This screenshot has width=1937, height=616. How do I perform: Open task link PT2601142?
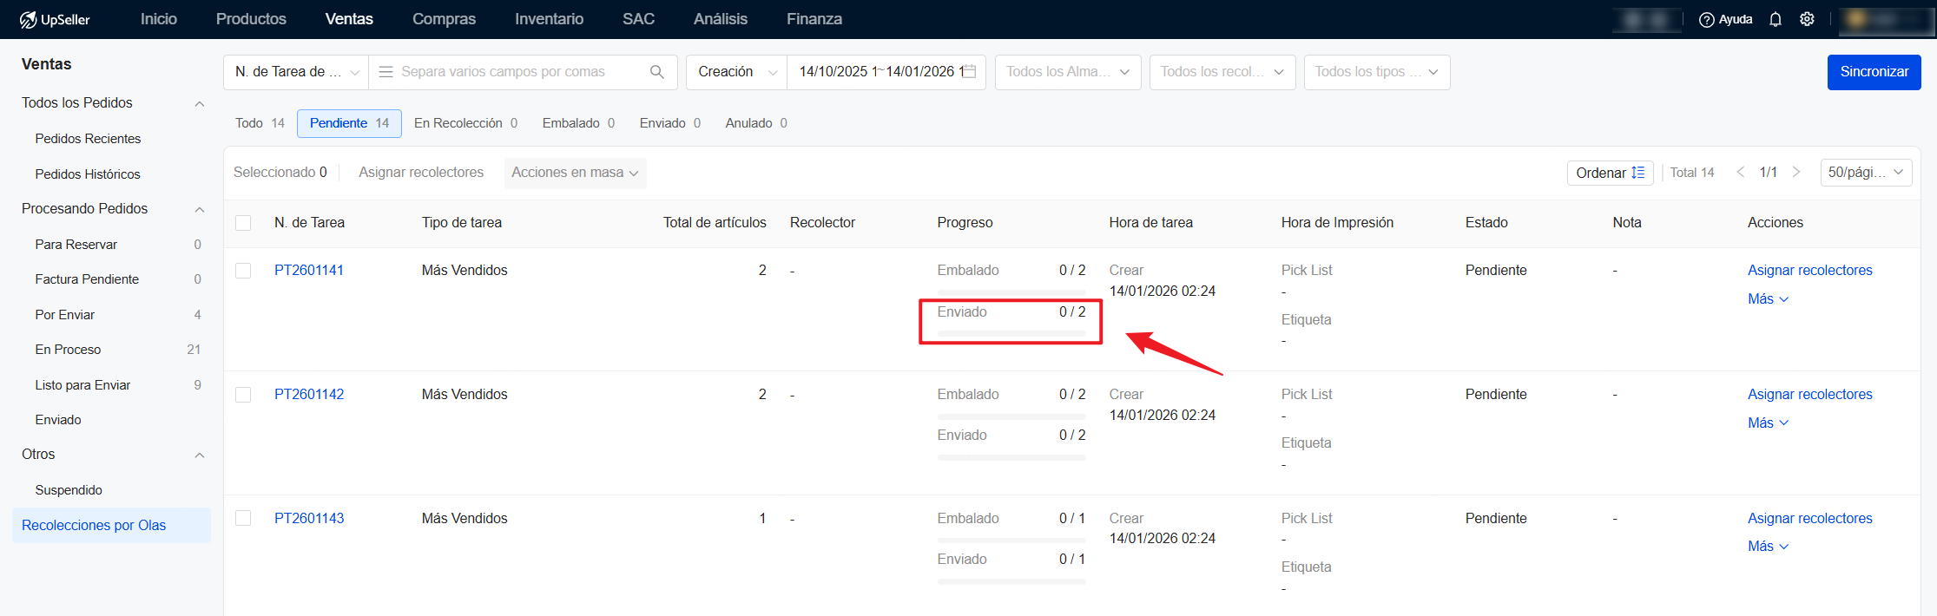pos(309,395)
